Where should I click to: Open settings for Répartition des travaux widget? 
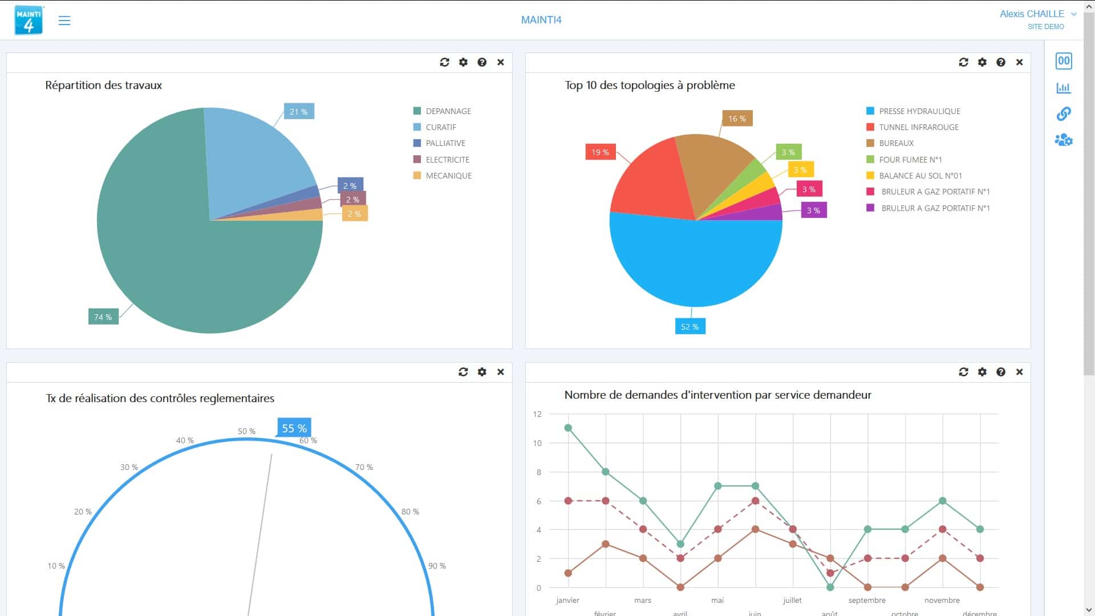(463, 62)
